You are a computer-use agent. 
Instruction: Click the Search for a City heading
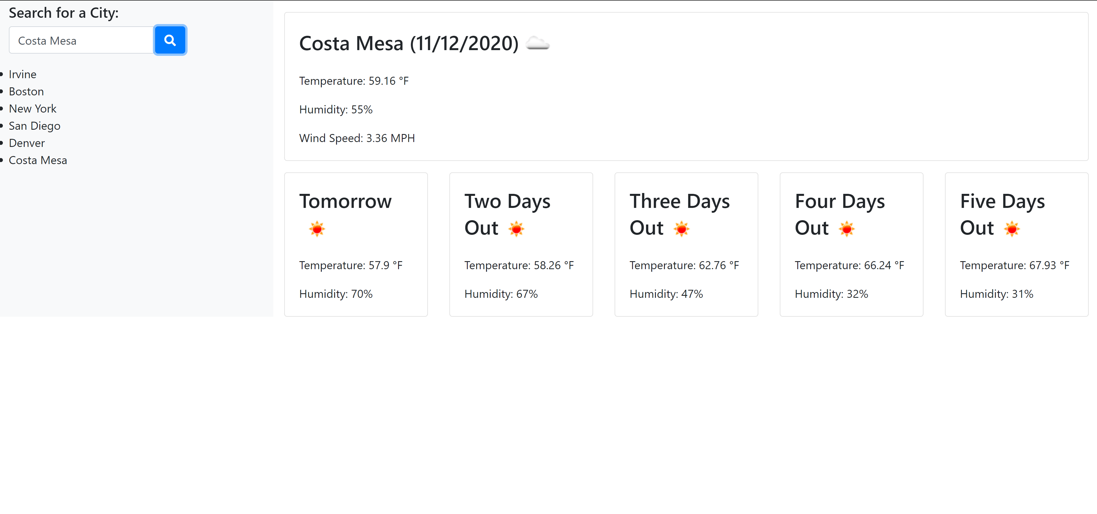(63, 13)
